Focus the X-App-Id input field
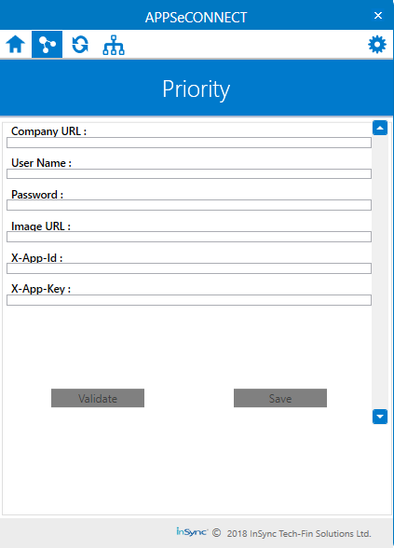 click(189, 268)
